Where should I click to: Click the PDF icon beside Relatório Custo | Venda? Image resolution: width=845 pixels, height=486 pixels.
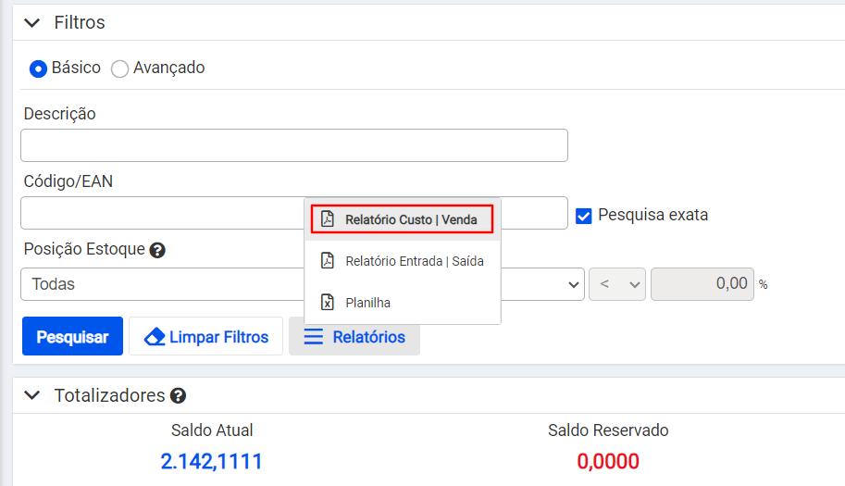tap(327, 219)
